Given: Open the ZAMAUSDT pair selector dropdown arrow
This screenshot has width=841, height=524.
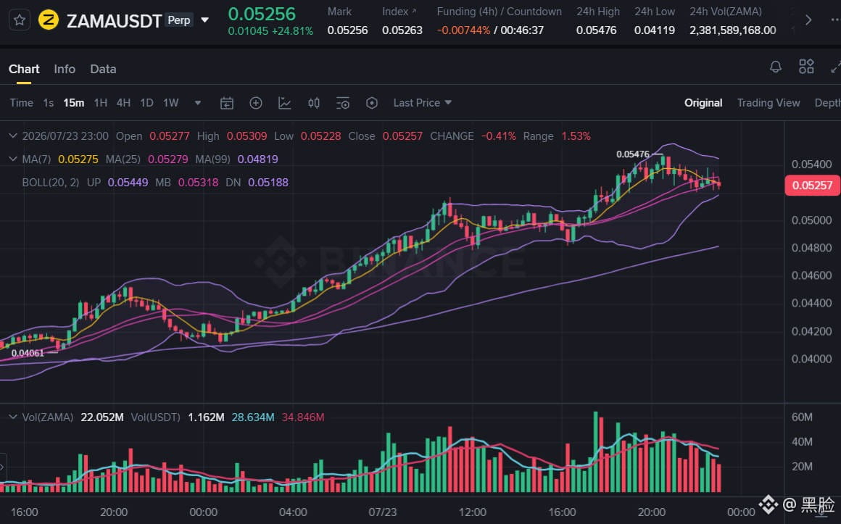Looking at the screenshot, I should click(205, 20).
